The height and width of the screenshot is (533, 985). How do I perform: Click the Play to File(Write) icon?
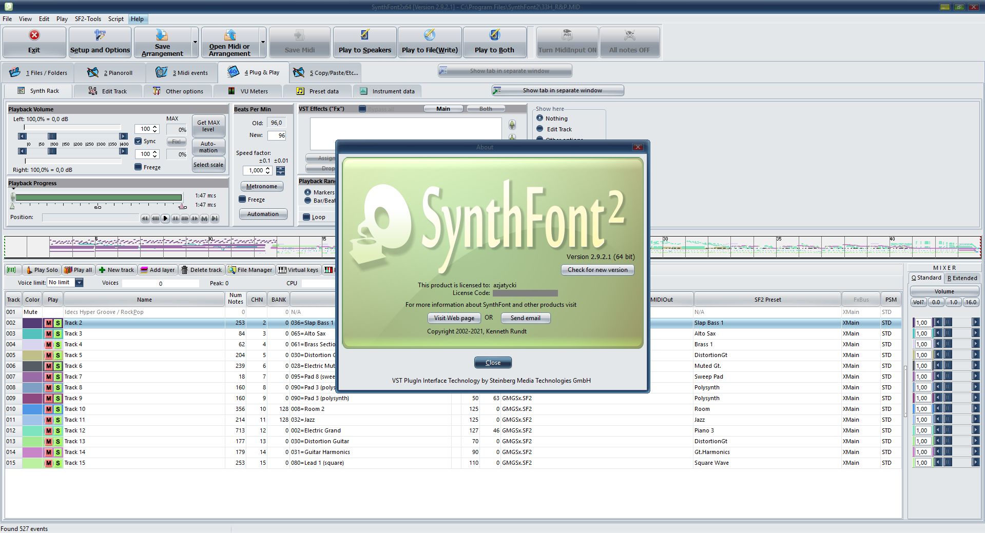coord(430,34)
